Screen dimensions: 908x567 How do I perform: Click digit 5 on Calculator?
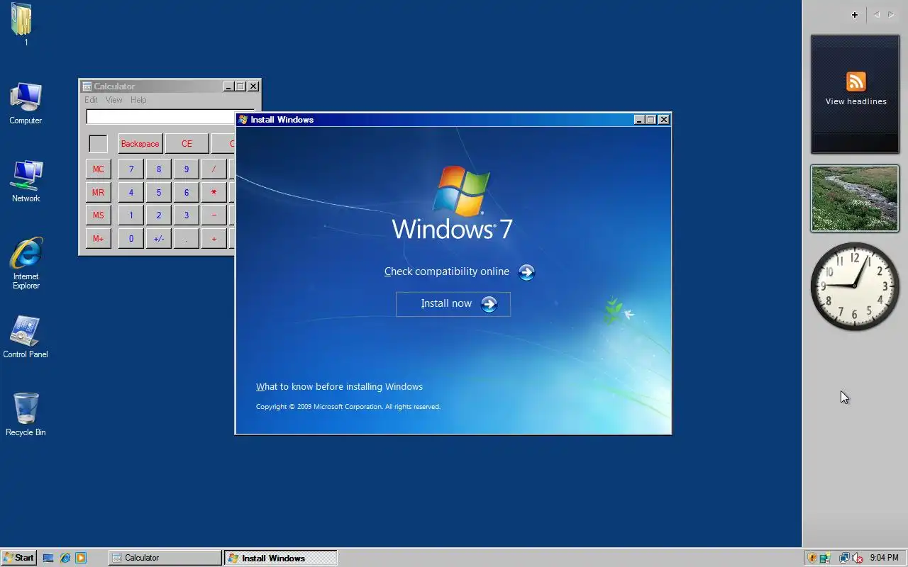click(x=158, y=193)
